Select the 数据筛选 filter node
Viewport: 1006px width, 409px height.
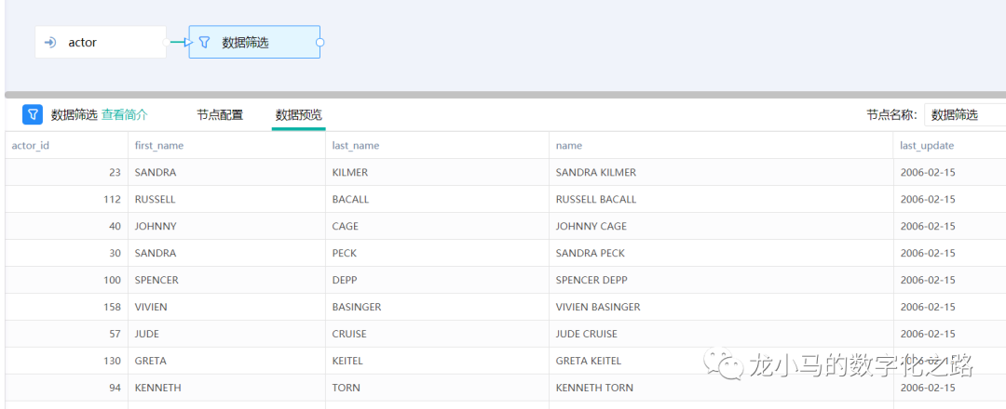pyautogui.click(x=254, y=43)
